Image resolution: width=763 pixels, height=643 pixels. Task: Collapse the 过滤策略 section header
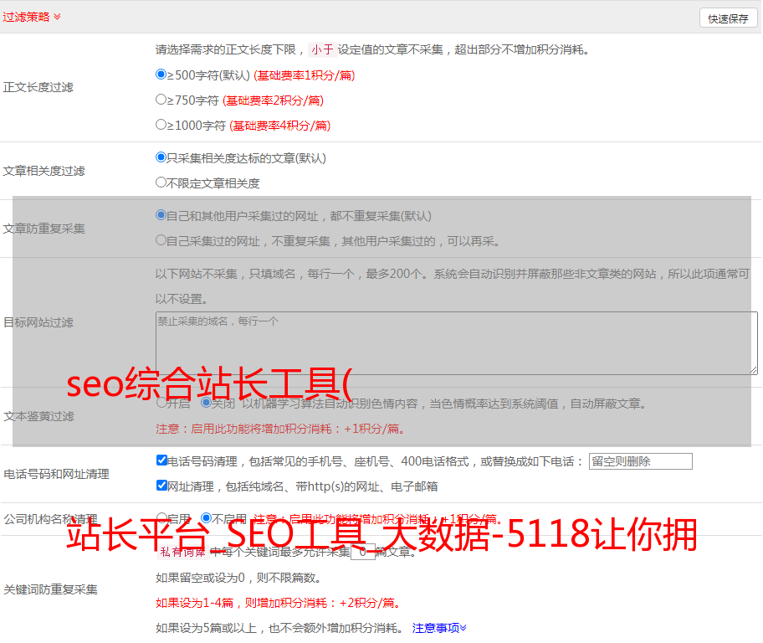click(x=32, y=17)
